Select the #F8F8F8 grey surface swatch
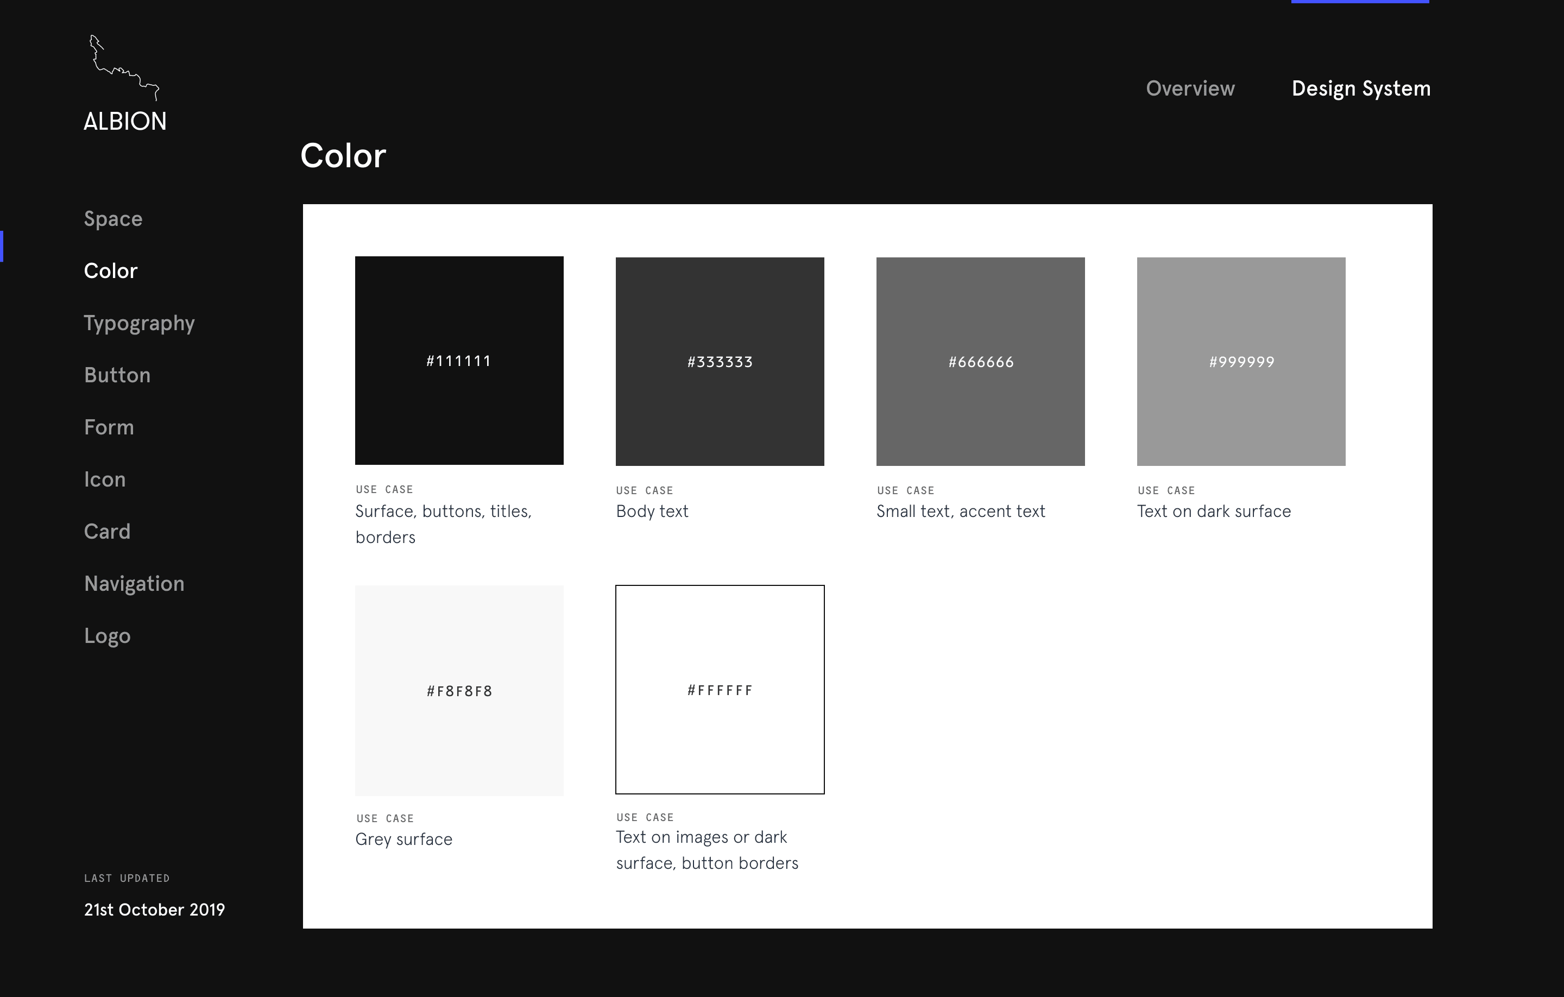The image size is (1564, 997). [458, 690]
